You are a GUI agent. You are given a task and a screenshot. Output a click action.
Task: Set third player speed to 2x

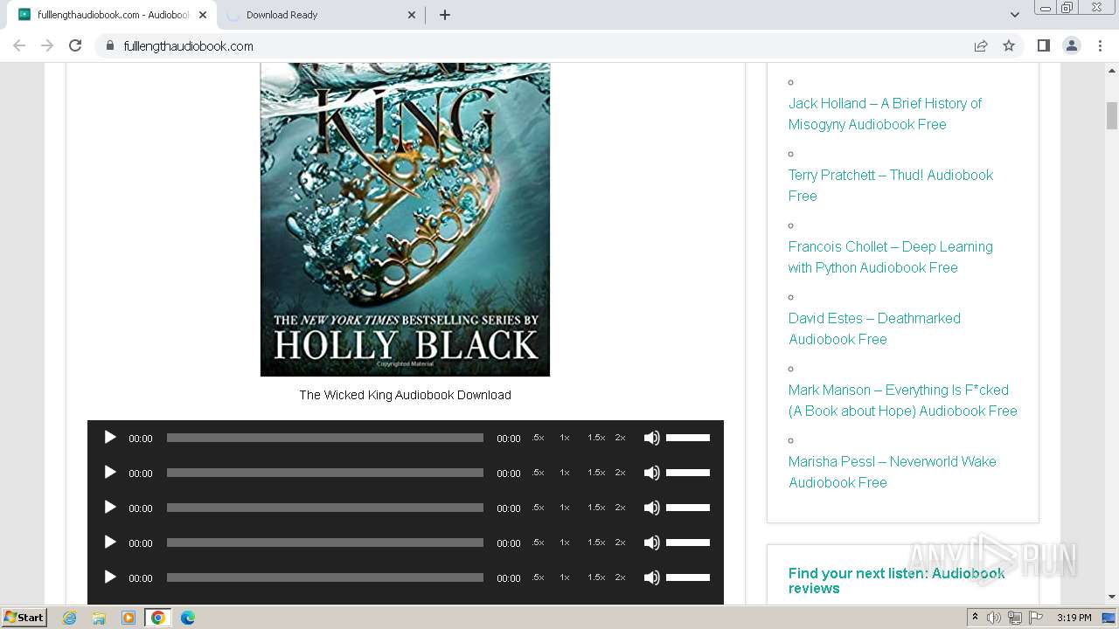point(621,508)
